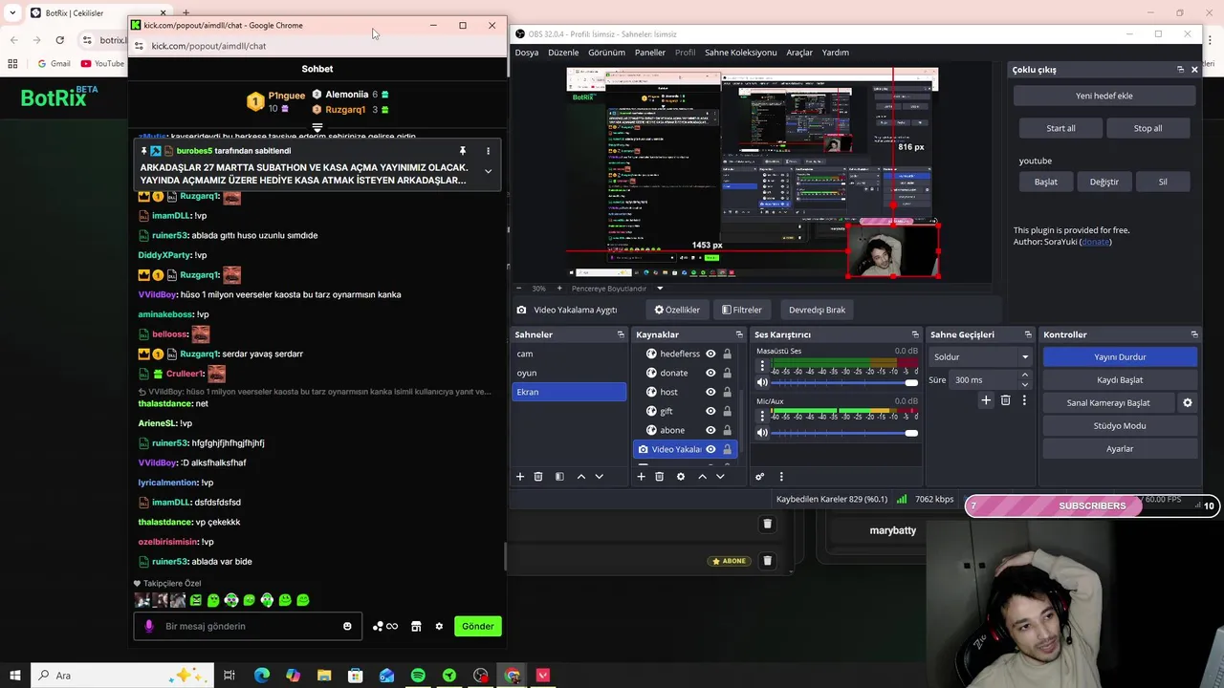
Task: Open emoji picker in chat message box
Action: point(347,626)
